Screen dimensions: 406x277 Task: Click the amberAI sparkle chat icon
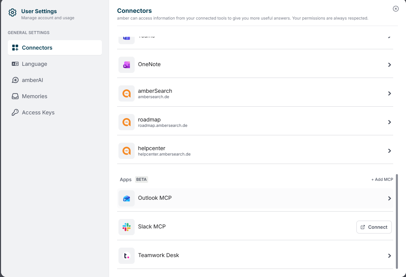(x=15, y=80)
